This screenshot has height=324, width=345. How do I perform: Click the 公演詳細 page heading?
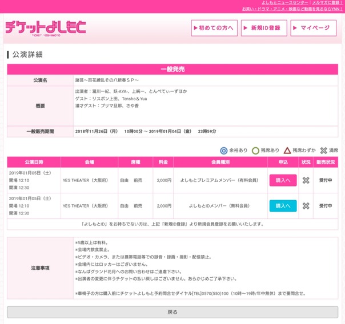coord(27,55)
